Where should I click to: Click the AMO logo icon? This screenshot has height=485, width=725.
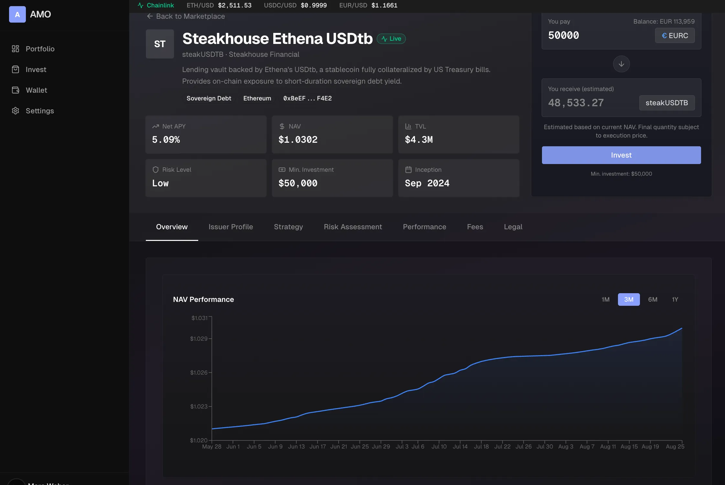pos(17,14)
